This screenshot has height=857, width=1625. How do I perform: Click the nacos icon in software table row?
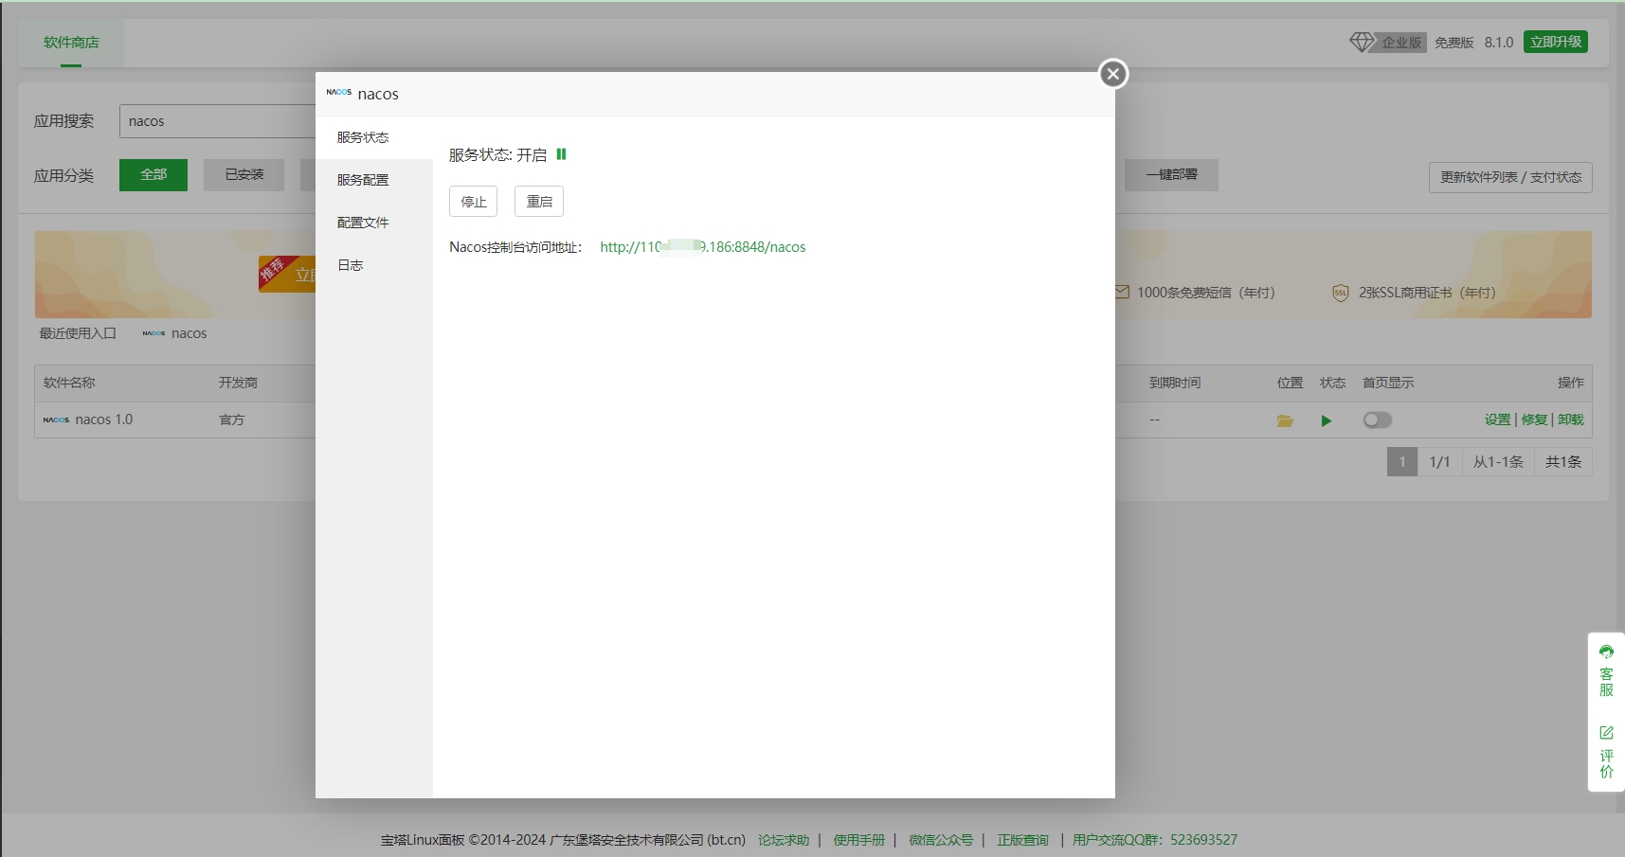click(56, 420)
